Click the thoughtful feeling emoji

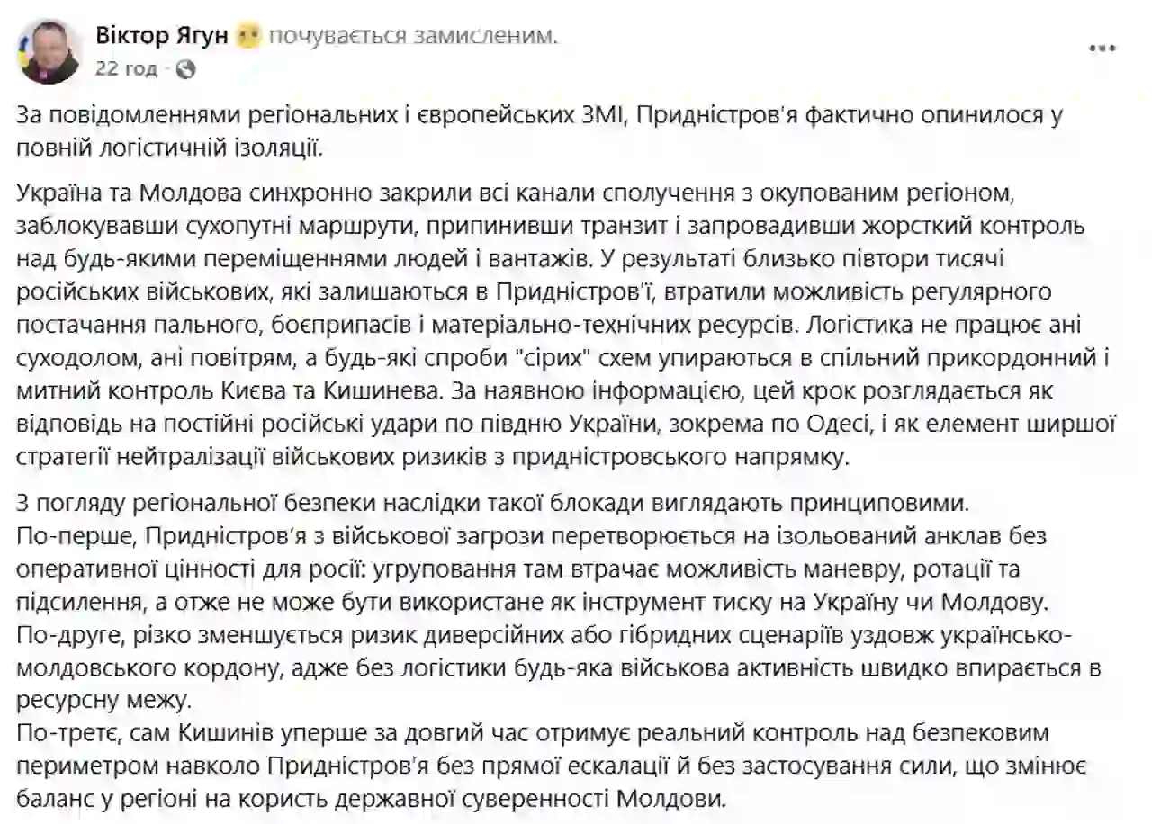(x=248, y=37)
